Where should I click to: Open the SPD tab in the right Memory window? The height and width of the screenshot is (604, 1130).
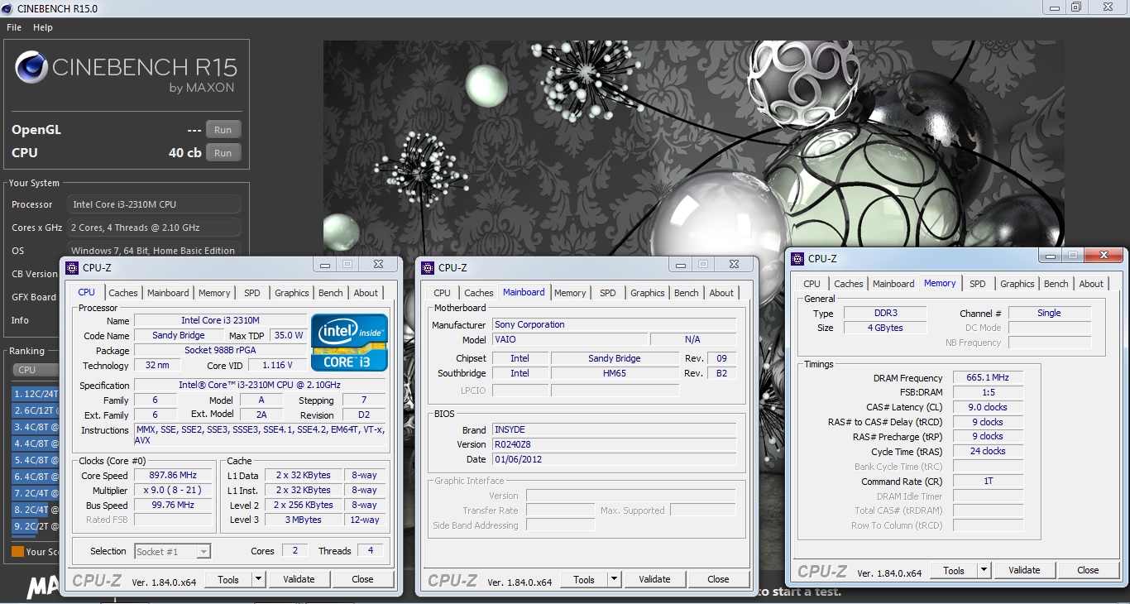pyautogui.click(x=978, y=284)
